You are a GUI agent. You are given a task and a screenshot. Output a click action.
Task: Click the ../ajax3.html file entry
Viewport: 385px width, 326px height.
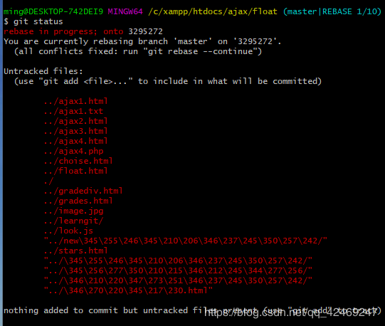pos(75,131)
